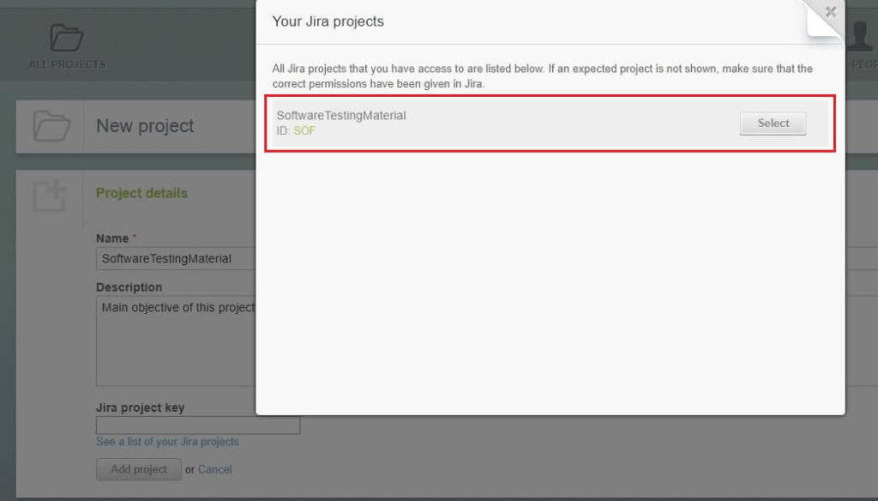Click the New project page heading
This screenshot has height=501, width=878.
click(x=145, y=126)
